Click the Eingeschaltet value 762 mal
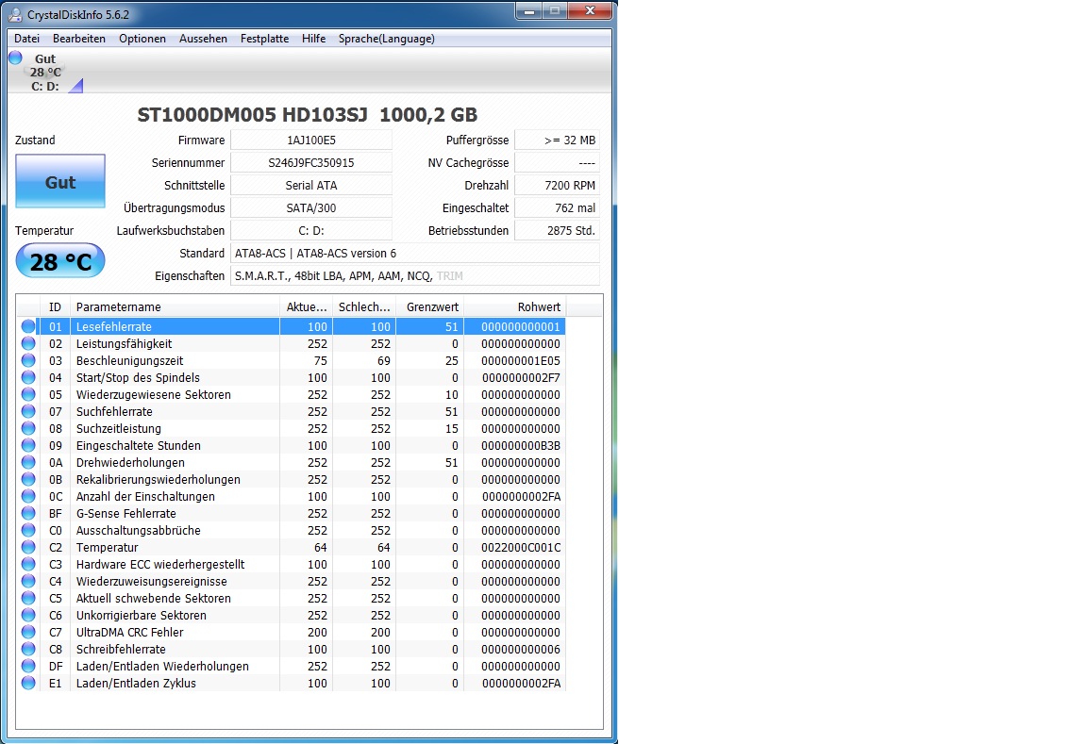This screenshot has width=1087, height=744. click(x=558, y=207)
